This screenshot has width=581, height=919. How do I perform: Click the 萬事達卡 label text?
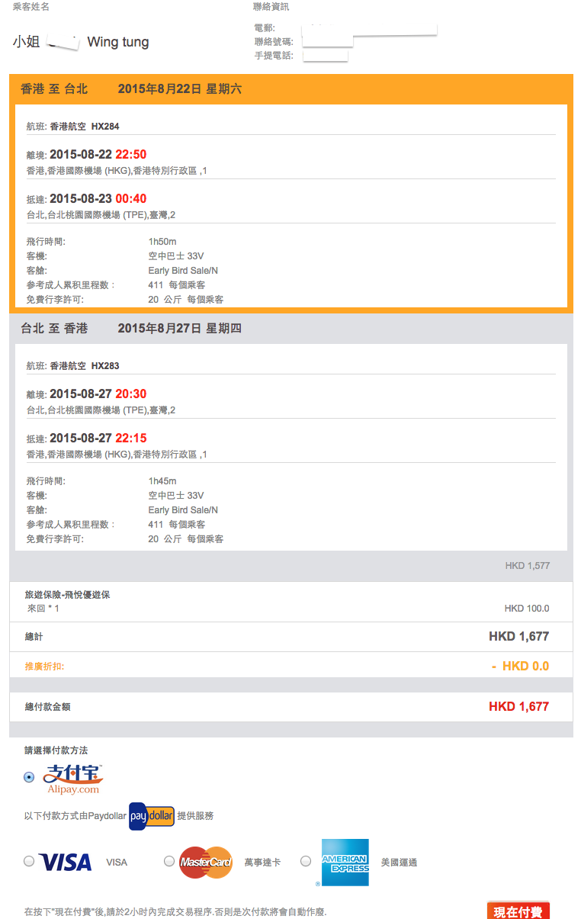tap(262, 863)
